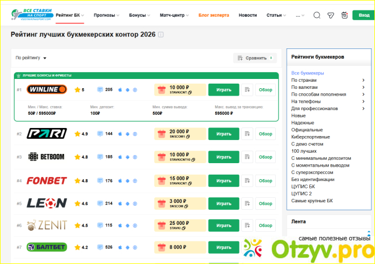Screen dimensions: 375x264
Task: Copy the STAVKICNT promo code in Winline row
Action: 190,92
